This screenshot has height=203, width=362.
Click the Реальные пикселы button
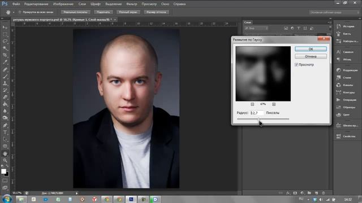(x=76, y=12)
